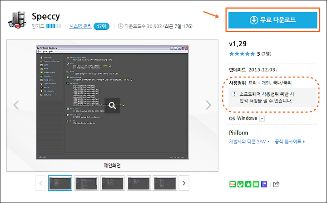This screenshot has width=327, height=203.
Task: Click the five-star rating stars
Action: coord(242,54)
